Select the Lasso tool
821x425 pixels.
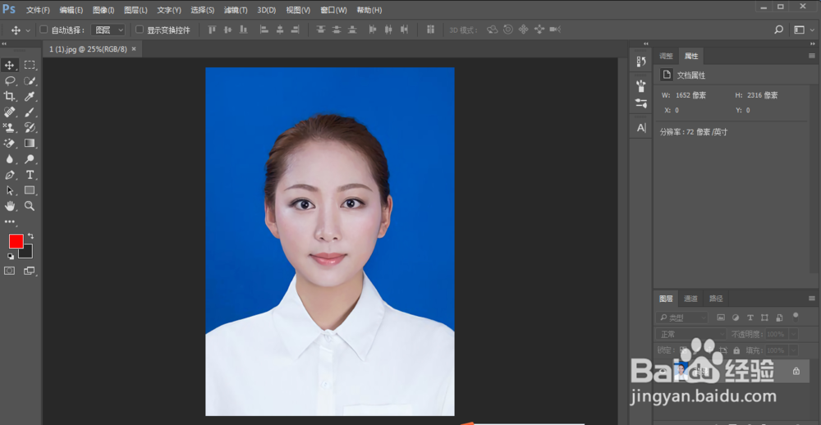tap(9, 80)
